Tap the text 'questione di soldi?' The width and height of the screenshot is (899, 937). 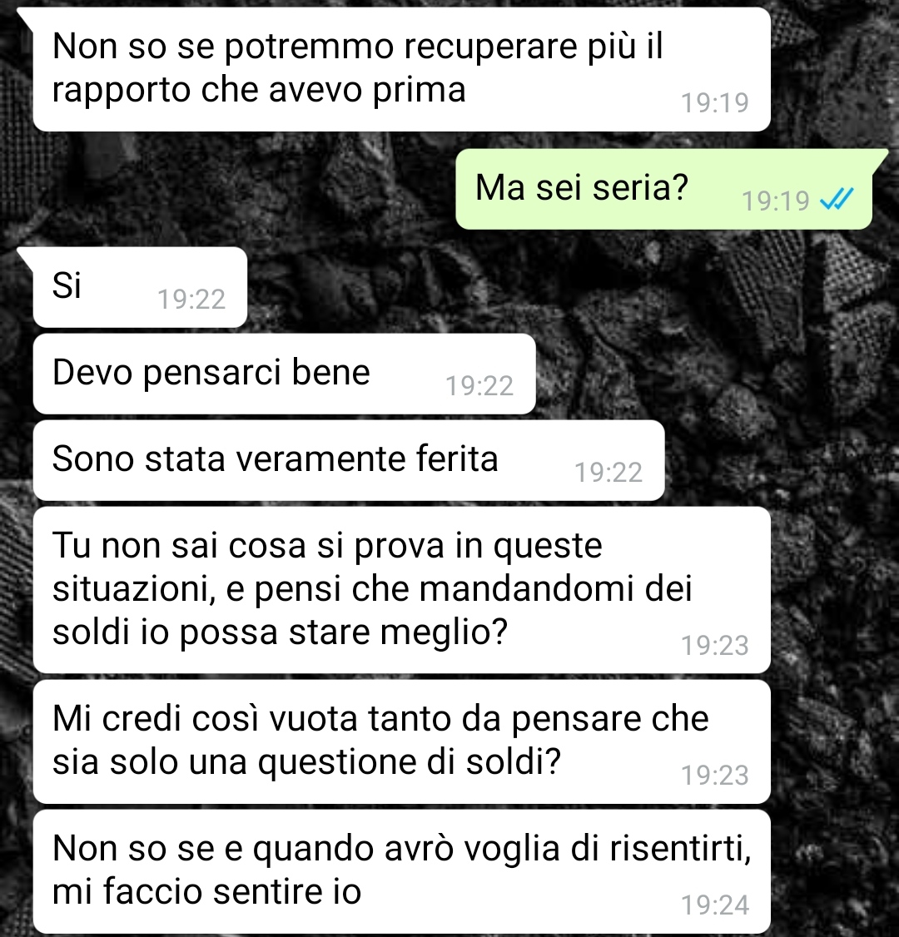click(x=409, y=762)
